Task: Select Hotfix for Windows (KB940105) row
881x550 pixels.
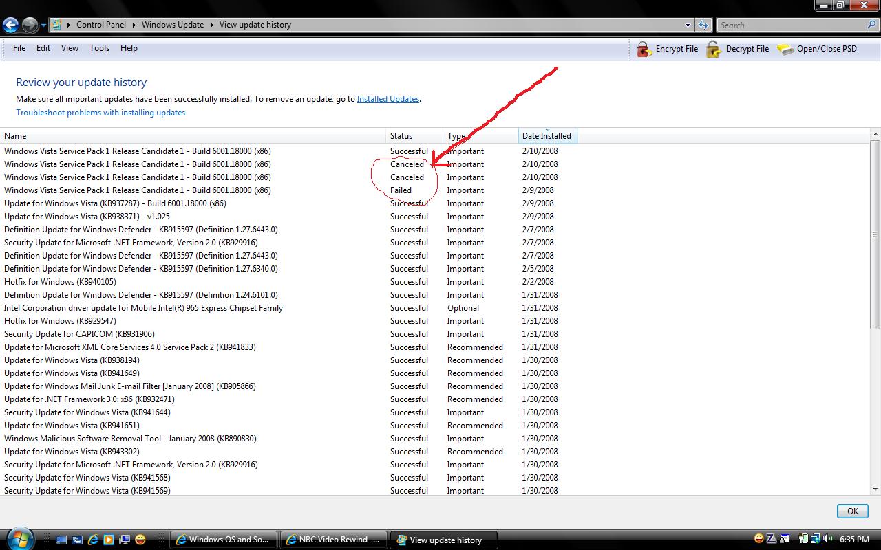Action: (289, 282)
